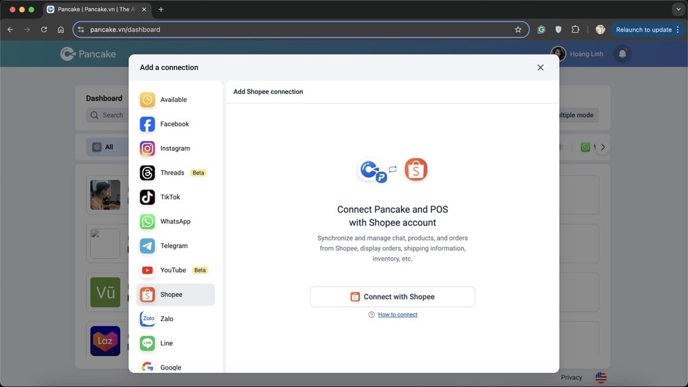Open the notifications bell
The width and height of the screenshot is (688, 387).
[x=622, y=54]
